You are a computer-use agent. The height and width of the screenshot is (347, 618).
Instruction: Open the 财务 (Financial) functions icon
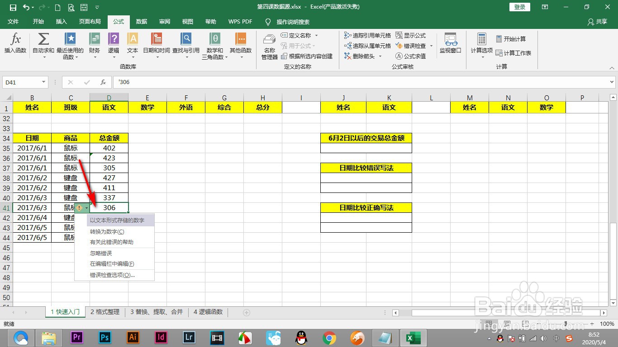pyautogui.click(x=94, y=44)
